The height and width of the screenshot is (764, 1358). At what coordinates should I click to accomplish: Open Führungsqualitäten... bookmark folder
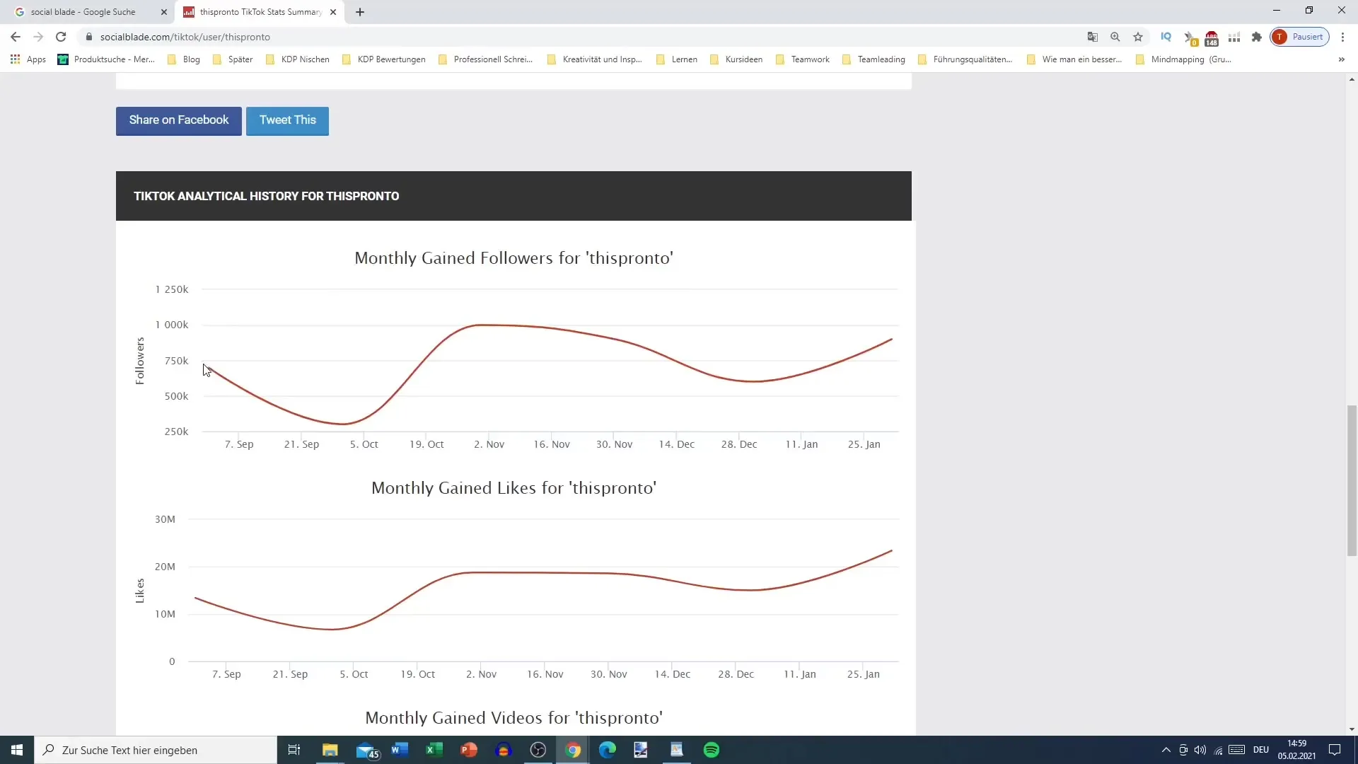coord(965,59)
